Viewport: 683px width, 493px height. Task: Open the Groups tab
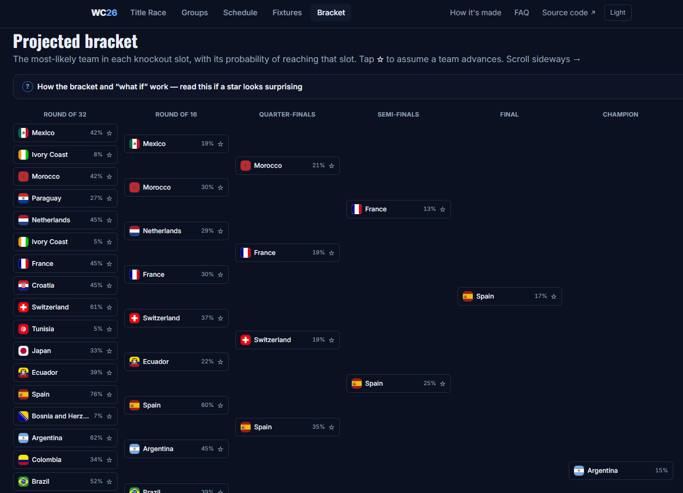tap(194, 13)
